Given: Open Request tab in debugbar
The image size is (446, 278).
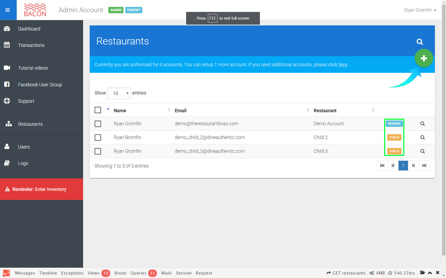Looking at the screenshot, I should [x=204, y=273].
